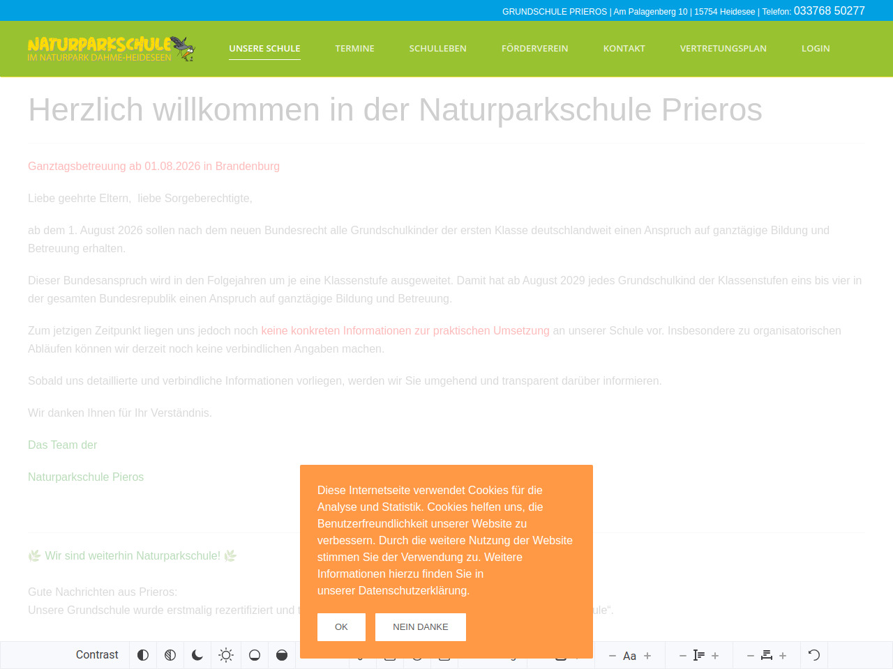Open the Datenschutzerklärung link
This screenshot has width=893, height=669.
pyautogui.click(x=413, y=591)
